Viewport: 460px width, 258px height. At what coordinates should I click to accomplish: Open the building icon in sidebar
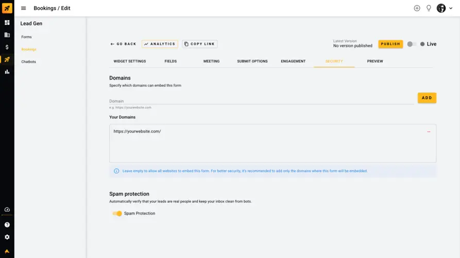pyautogui.click(x=7, y=35)
